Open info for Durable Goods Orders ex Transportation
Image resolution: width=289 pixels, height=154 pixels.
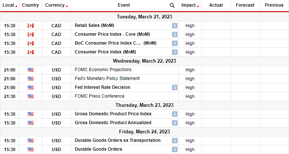[175, 140]
